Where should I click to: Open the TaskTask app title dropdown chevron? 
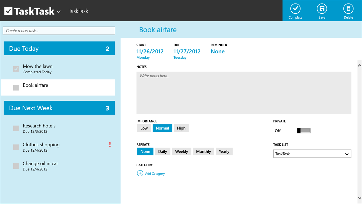click(59, 12)
